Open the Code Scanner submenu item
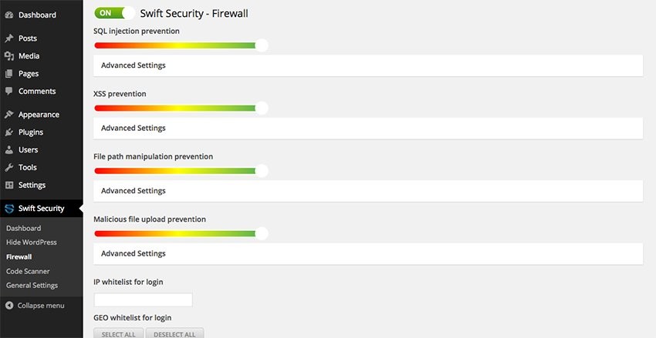 click(x=28, y=271)
